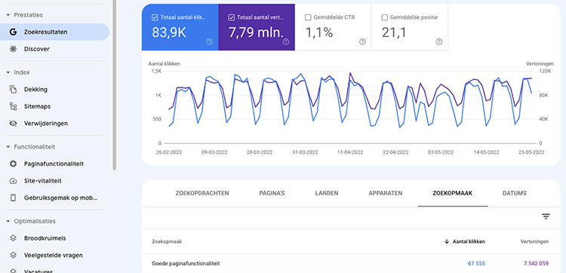The height and width of the screenshot is (273, 566).
Task: Open the Goede paginafunctionaliteit row
Action: (x=350, y=264)
